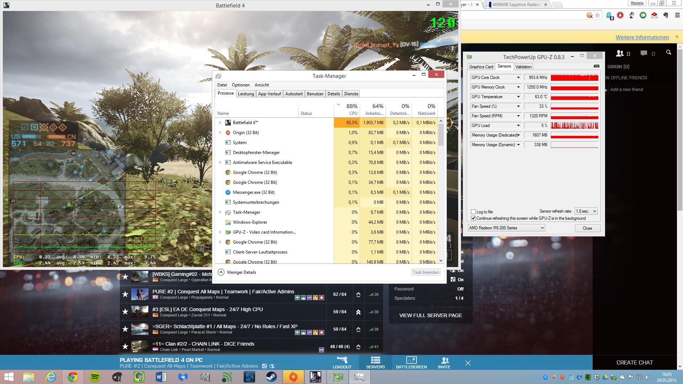Open the AMD Radeon R9 200 Series dropdown
The width and height of the screenshot is (683, 384).
(506, 228)
